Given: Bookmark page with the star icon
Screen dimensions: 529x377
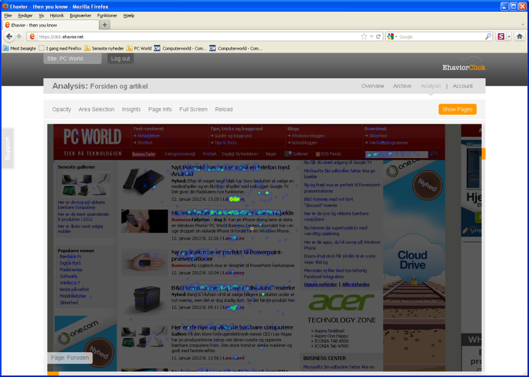Looking at the screenshot, I should coord(364,37).
